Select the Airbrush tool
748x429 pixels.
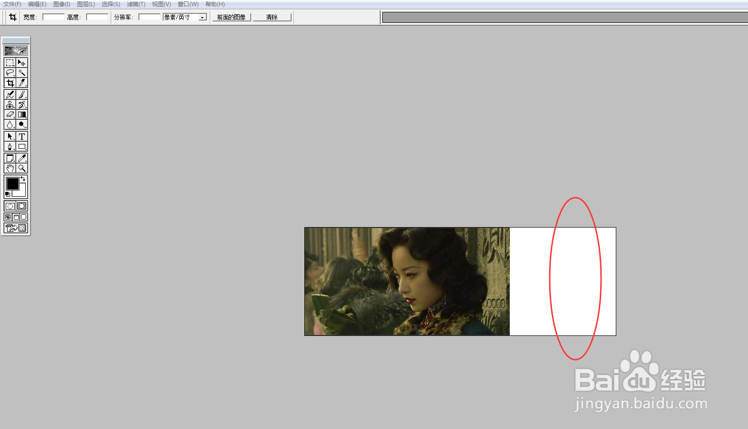point(10,95)
